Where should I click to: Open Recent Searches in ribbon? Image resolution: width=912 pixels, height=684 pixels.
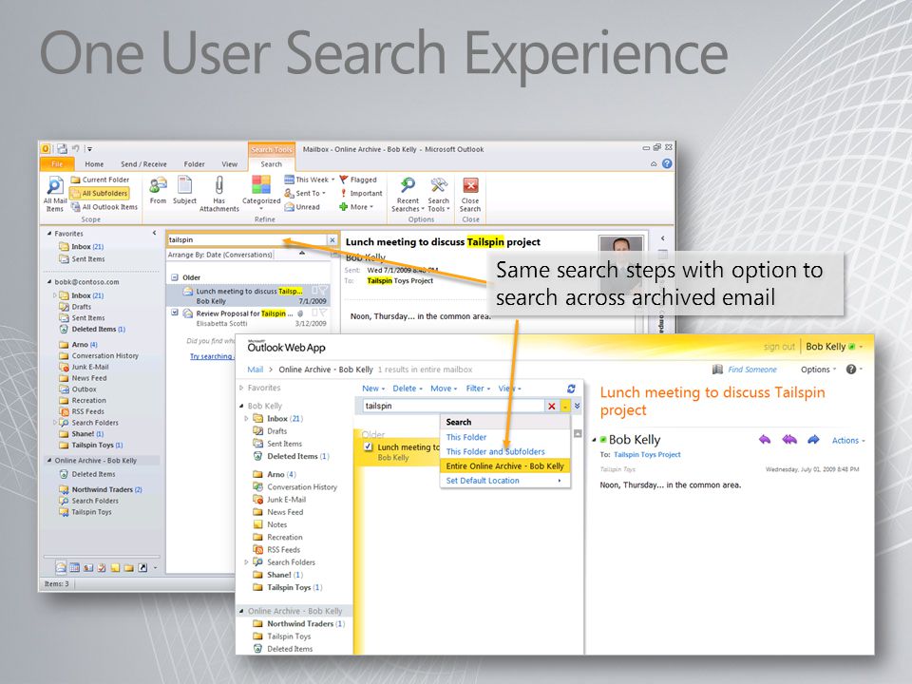(408, 195)
